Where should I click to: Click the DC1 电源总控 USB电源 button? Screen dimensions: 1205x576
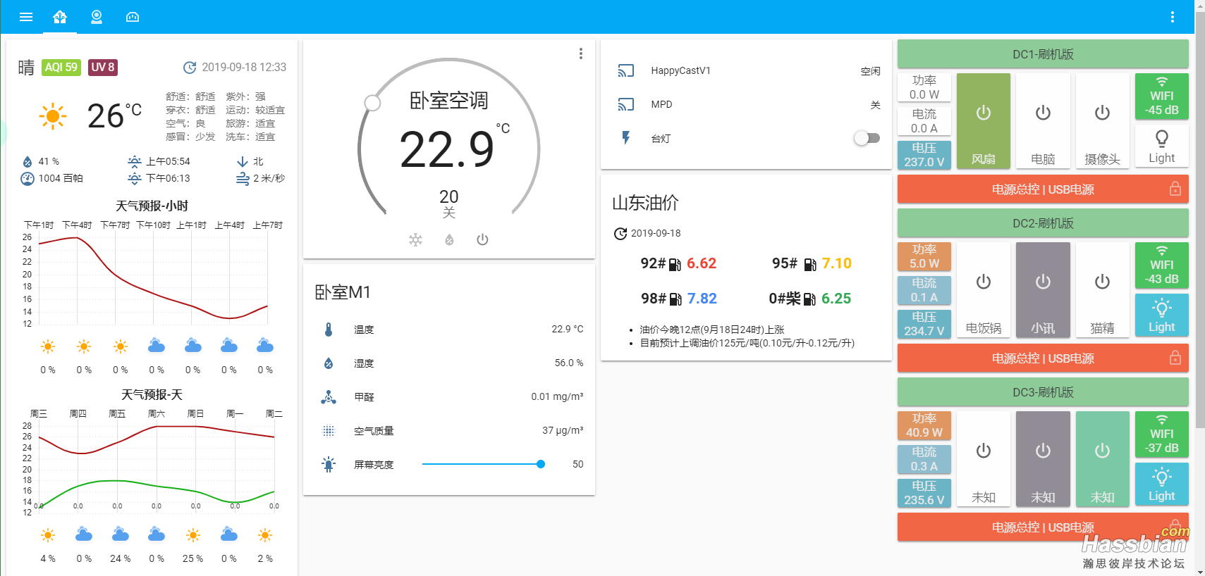[1043, 189]
